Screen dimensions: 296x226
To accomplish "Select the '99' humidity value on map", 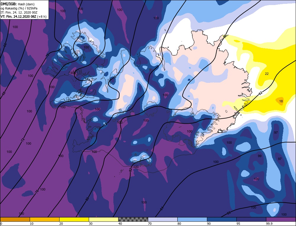I will pyautogui.click(x=260, y=156).
